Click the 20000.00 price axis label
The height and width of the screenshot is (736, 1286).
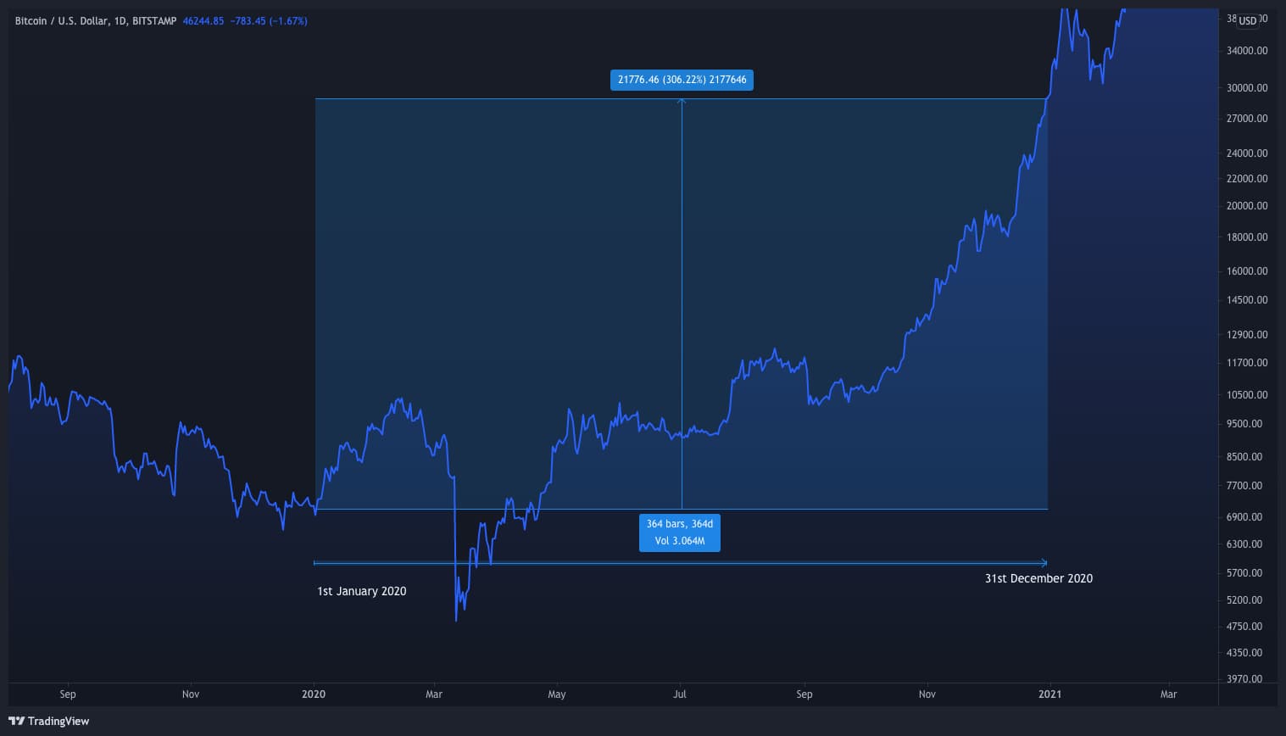[x=1246, y=206]
